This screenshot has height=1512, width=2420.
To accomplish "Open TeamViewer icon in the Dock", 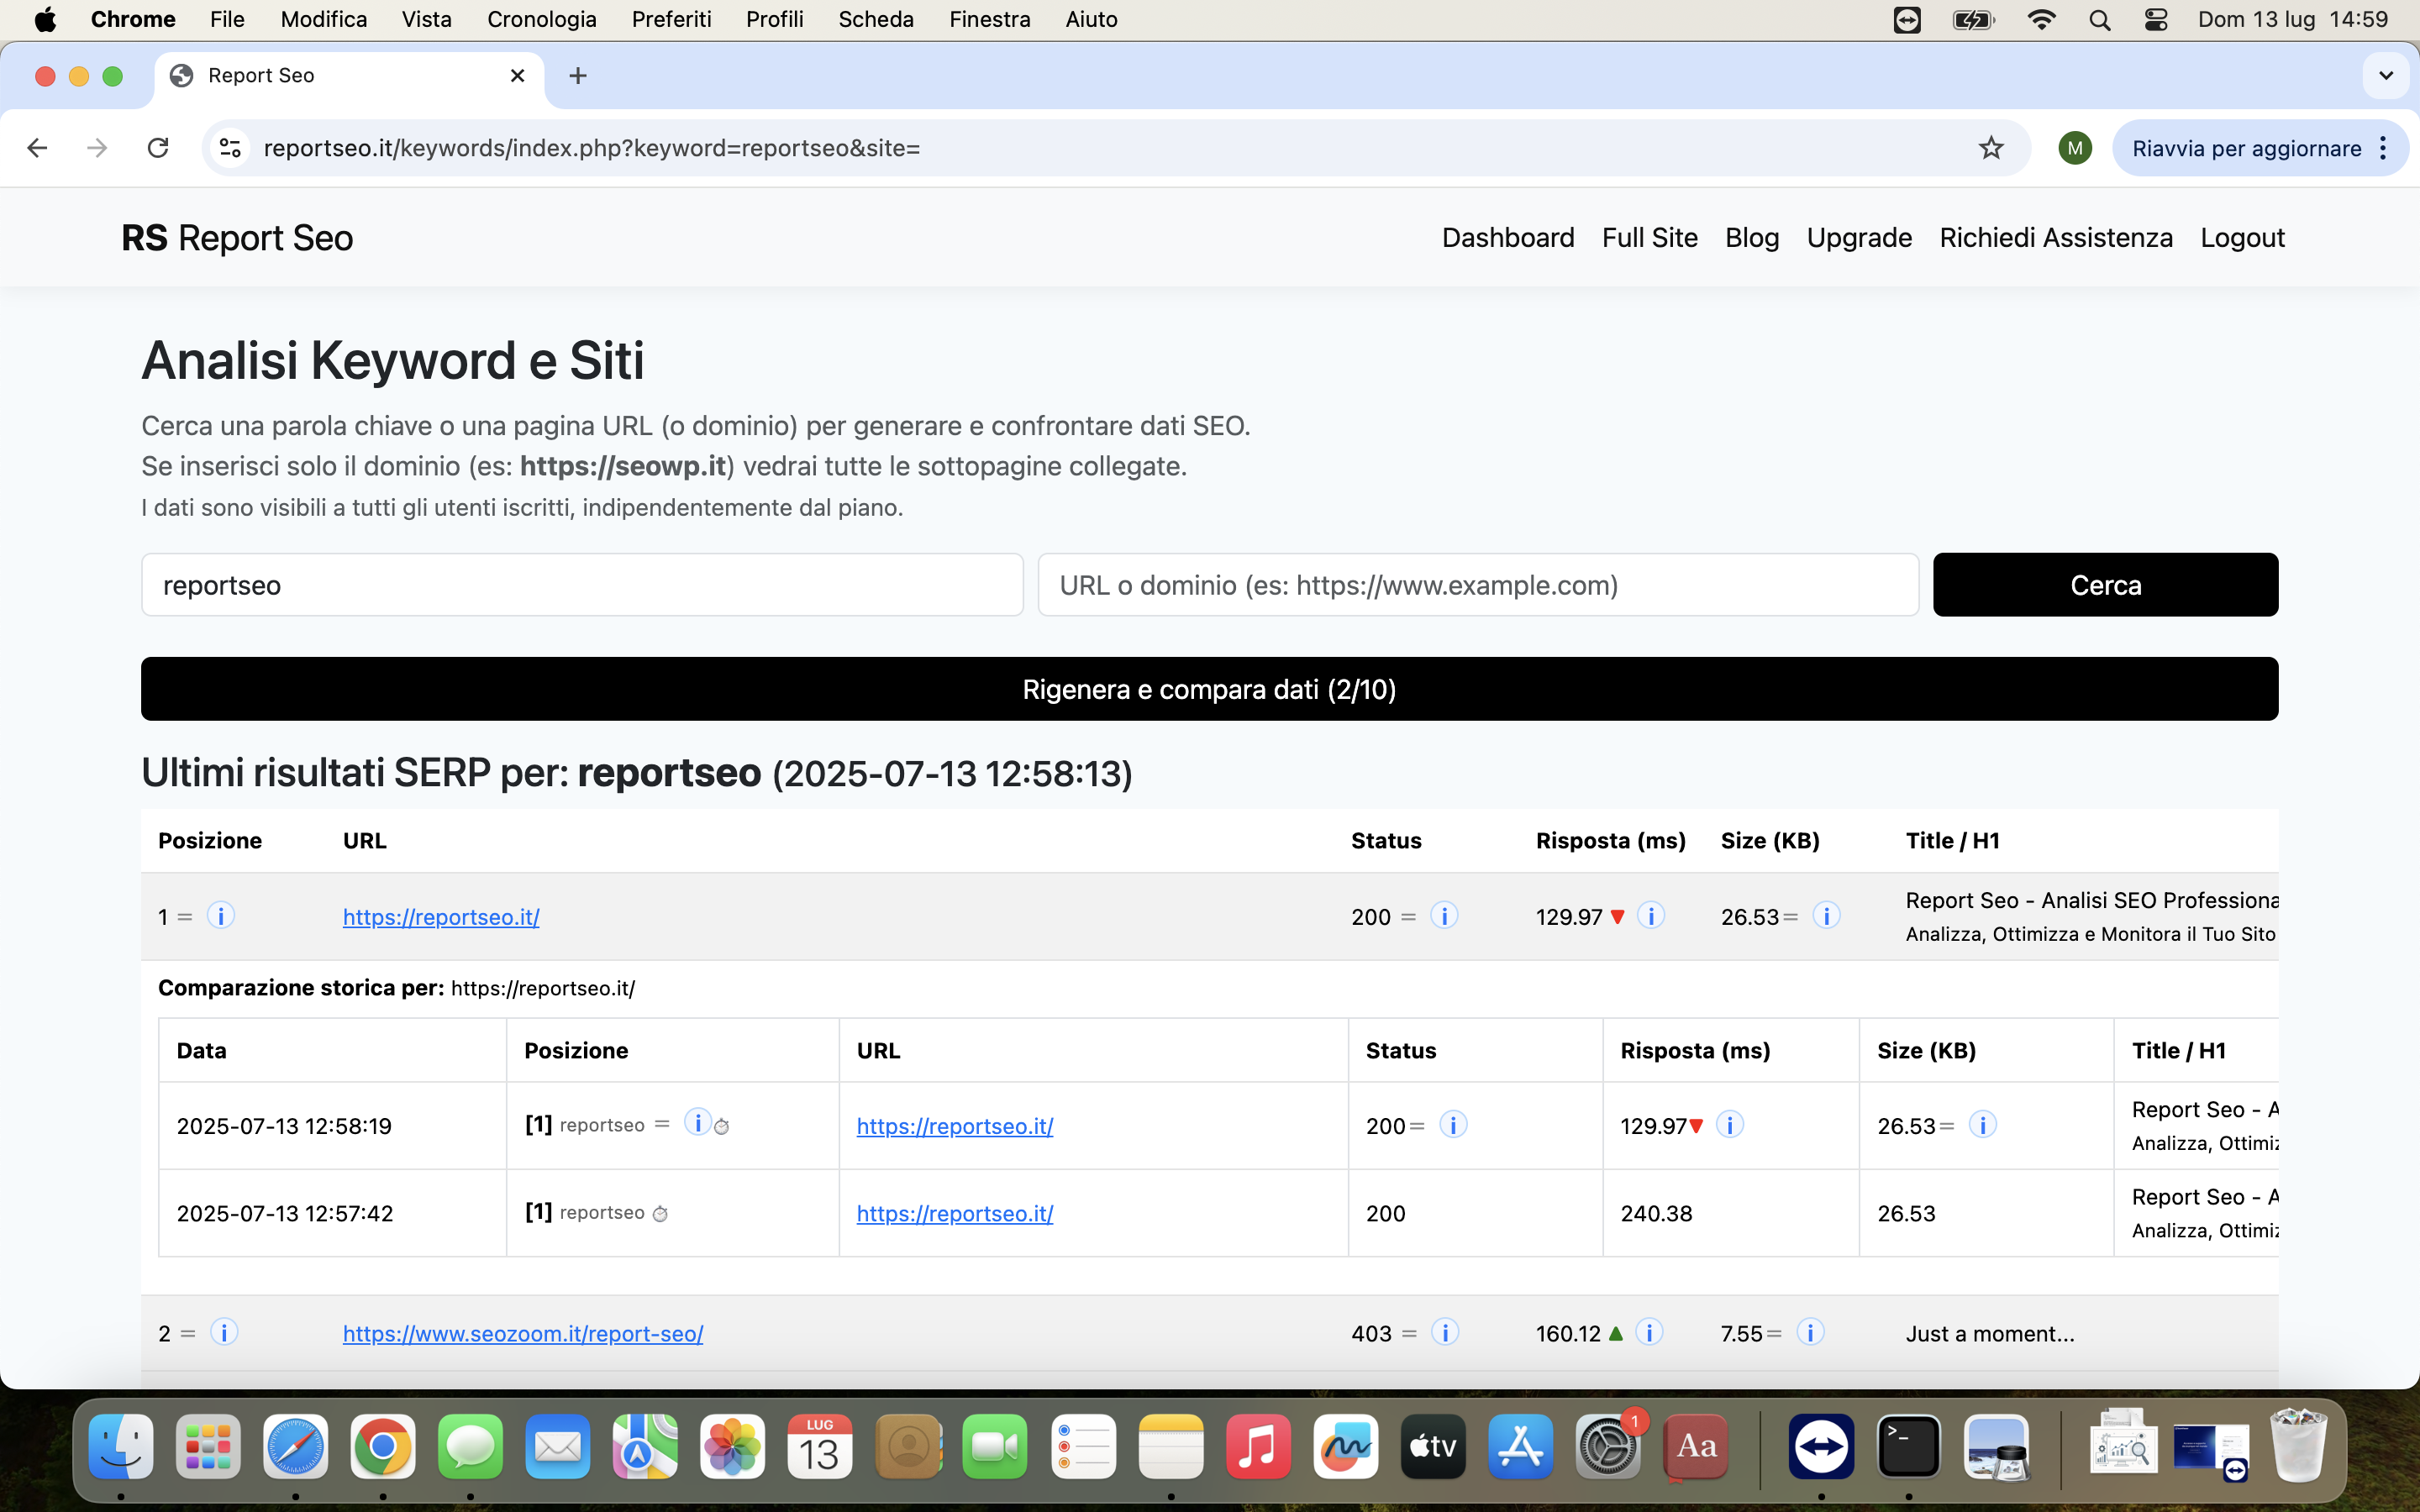I will pyautogui.click(x=1821, y=1446).
